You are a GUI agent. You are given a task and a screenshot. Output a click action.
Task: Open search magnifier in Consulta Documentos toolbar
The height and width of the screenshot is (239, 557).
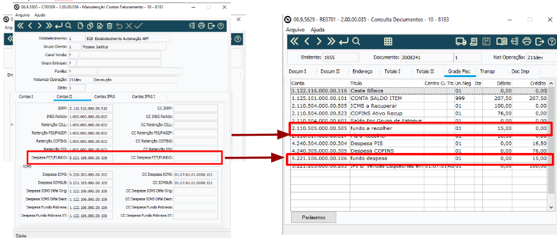click(356, 41)
